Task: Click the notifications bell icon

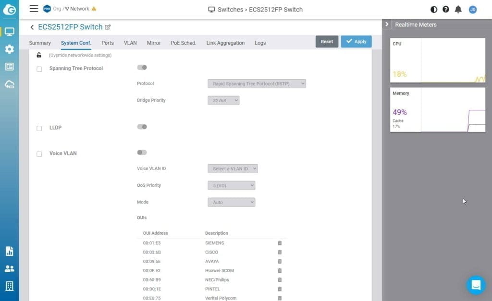Action: pyautogui.click(x=458, y=9)
